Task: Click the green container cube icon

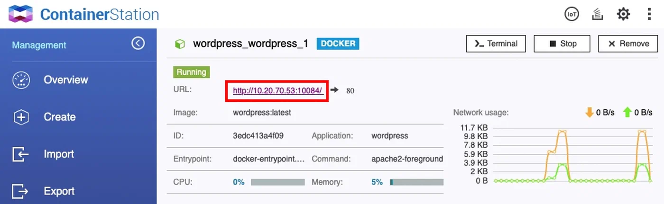Action: click(180, 44)
